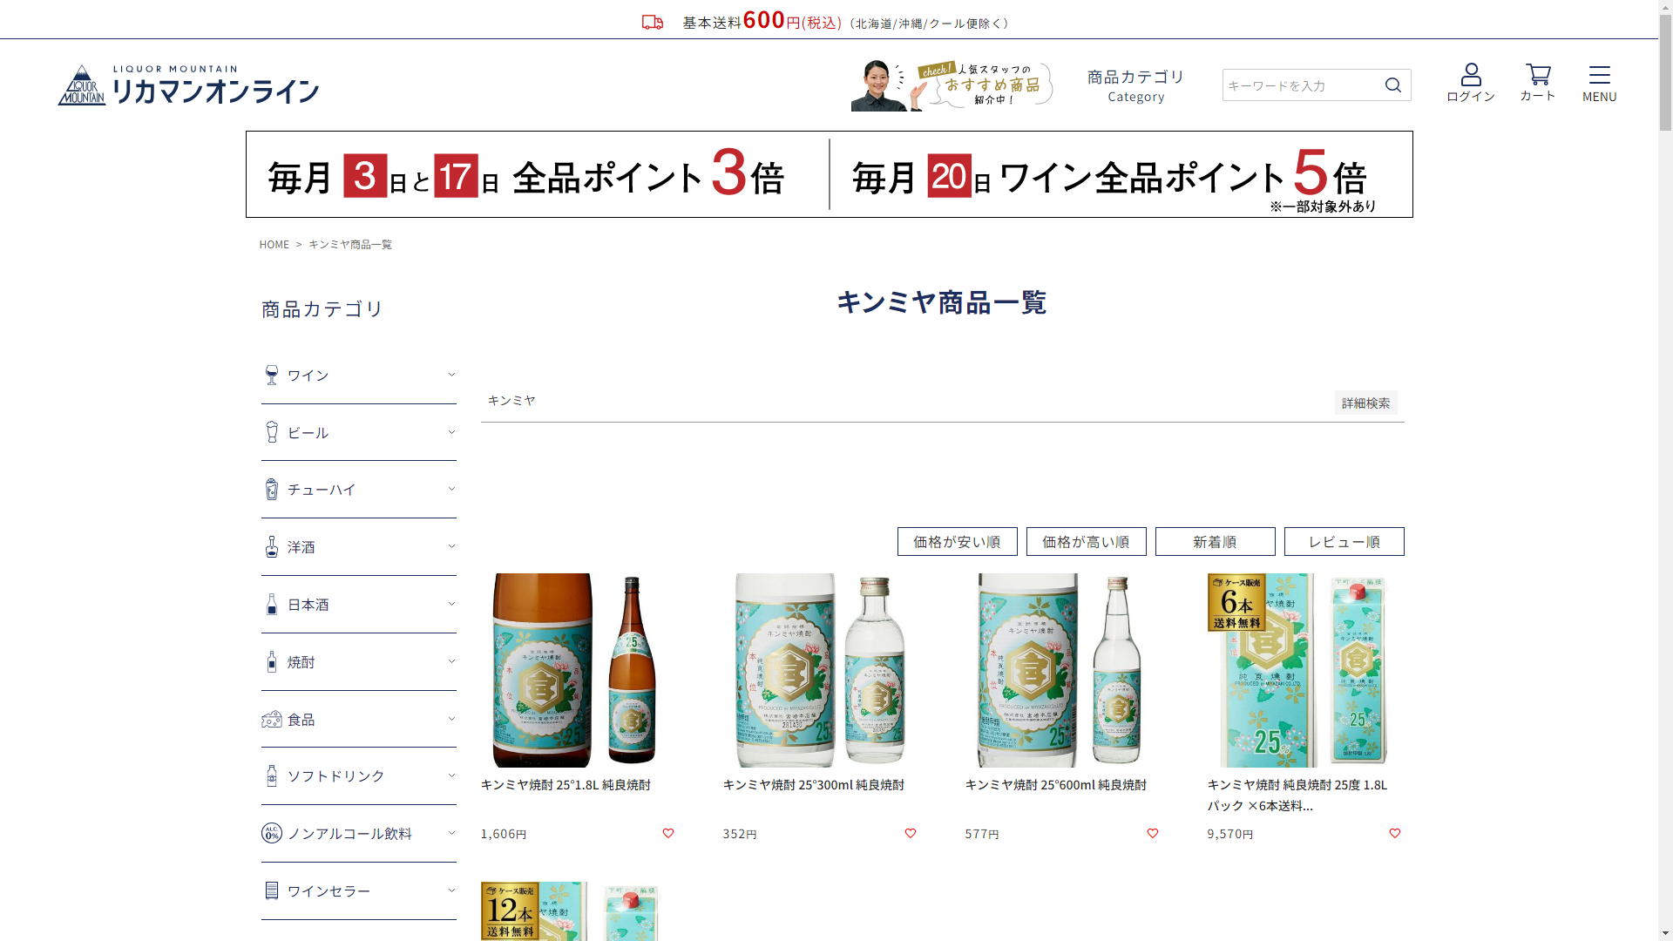Image resolution: width=1673 pixels, height=941 pixels.
Task: Open キンミヤ焼酎 25°600ml 純良焼酎 product link
Action: click(x=1056, y=785)
